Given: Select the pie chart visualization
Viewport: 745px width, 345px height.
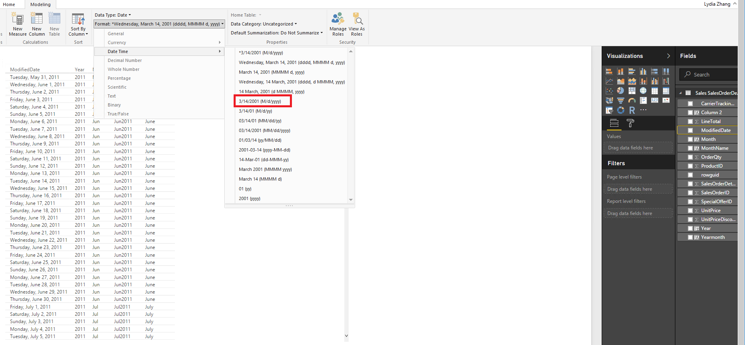Looking at the screenshot, I should [x=620, y=91].
